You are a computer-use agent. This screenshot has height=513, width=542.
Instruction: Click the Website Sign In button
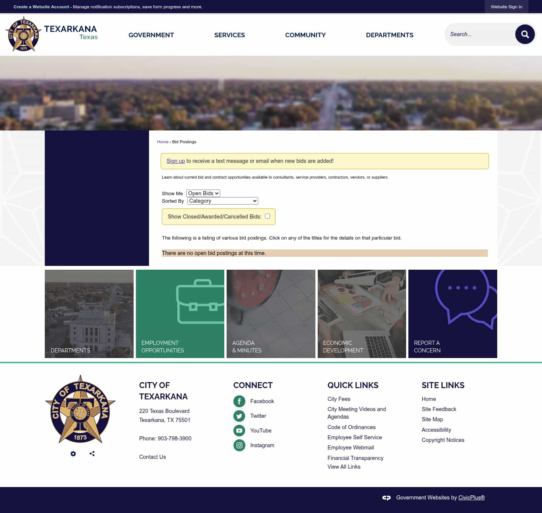(506, 7)
